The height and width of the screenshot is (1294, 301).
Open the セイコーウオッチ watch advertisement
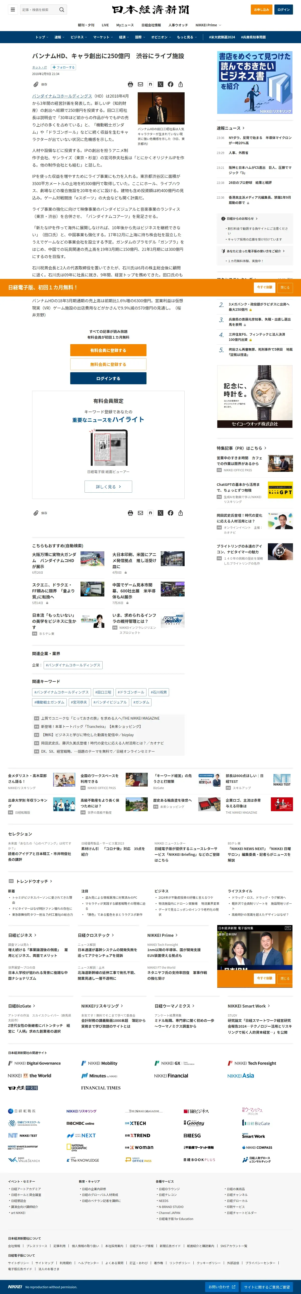[255, 397]
